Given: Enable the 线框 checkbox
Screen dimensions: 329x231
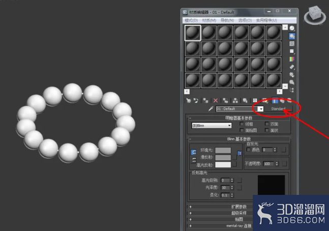Looking at the screenshot, I should tap(242, 124).
